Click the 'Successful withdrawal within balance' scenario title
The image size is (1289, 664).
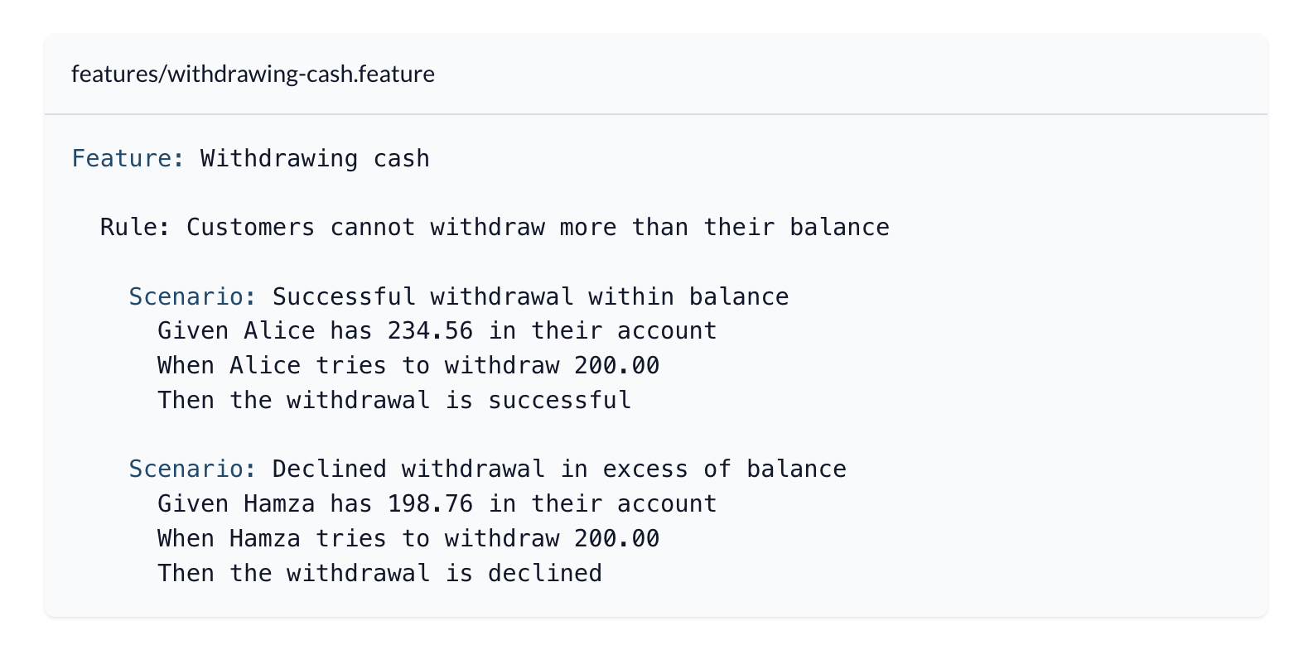(530, 296)
